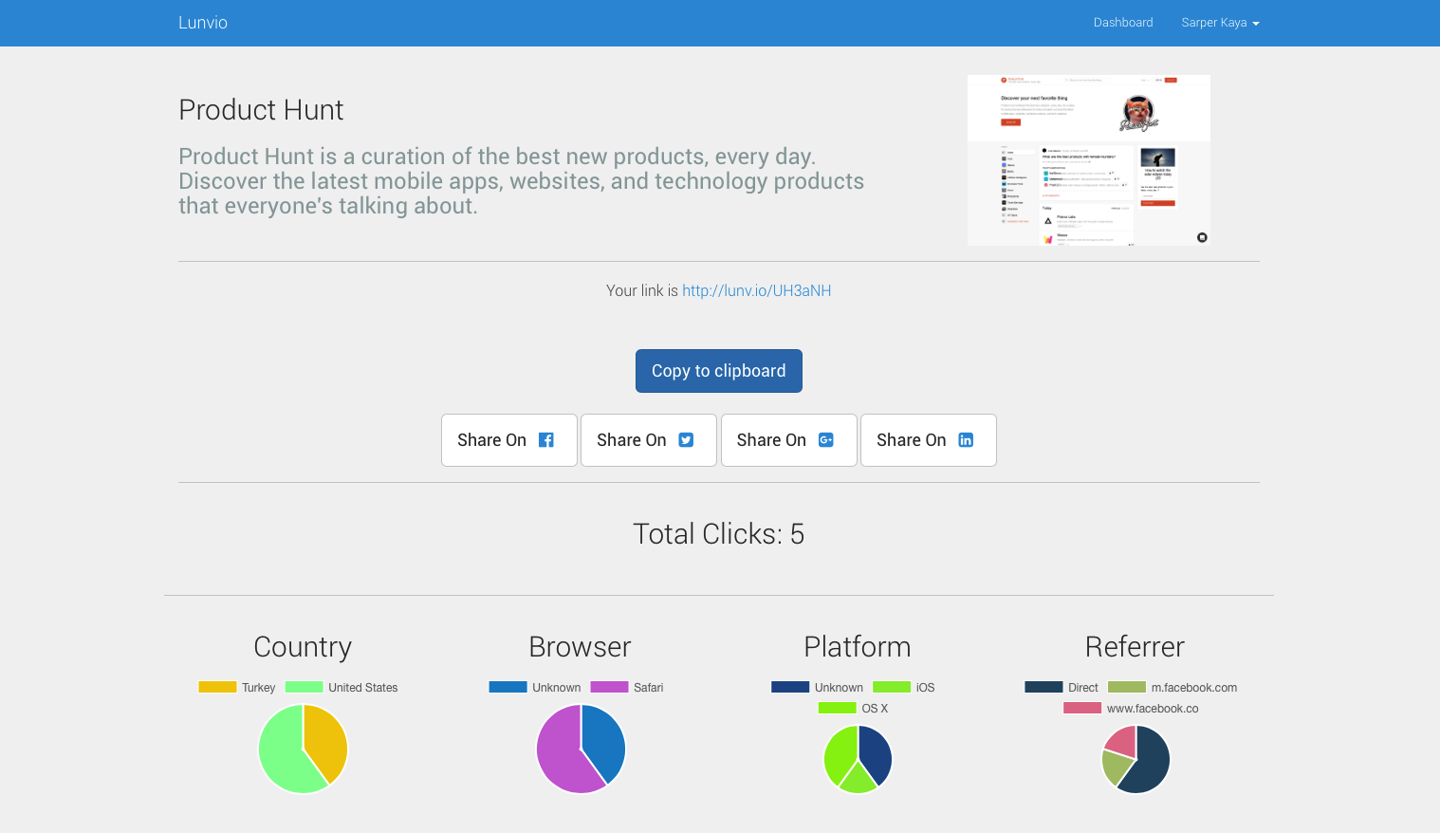Image resolution: width=1440 pixels, height=833 pixels.
Task: Click the LinkedIn icon in Share On button
Action: tap(966, 440)
